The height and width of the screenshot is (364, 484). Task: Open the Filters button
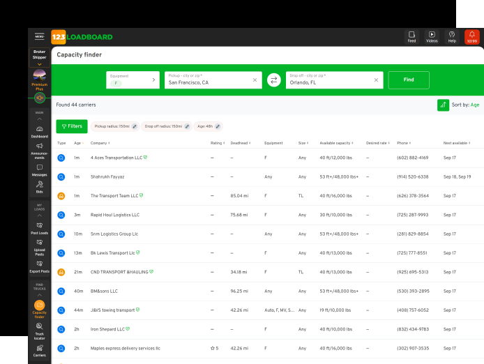pos(72,126)
